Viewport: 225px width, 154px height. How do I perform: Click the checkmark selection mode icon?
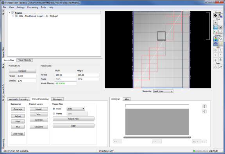(221, 27)
